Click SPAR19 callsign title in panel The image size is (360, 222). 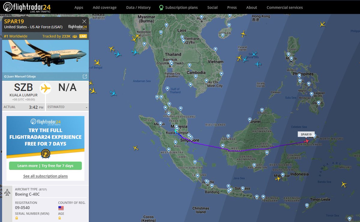(x=14, y=21)
